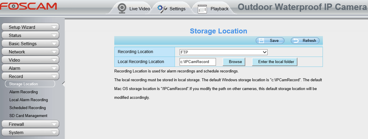
Task: Open the Alarm Recording page
Action: [23, 92]
